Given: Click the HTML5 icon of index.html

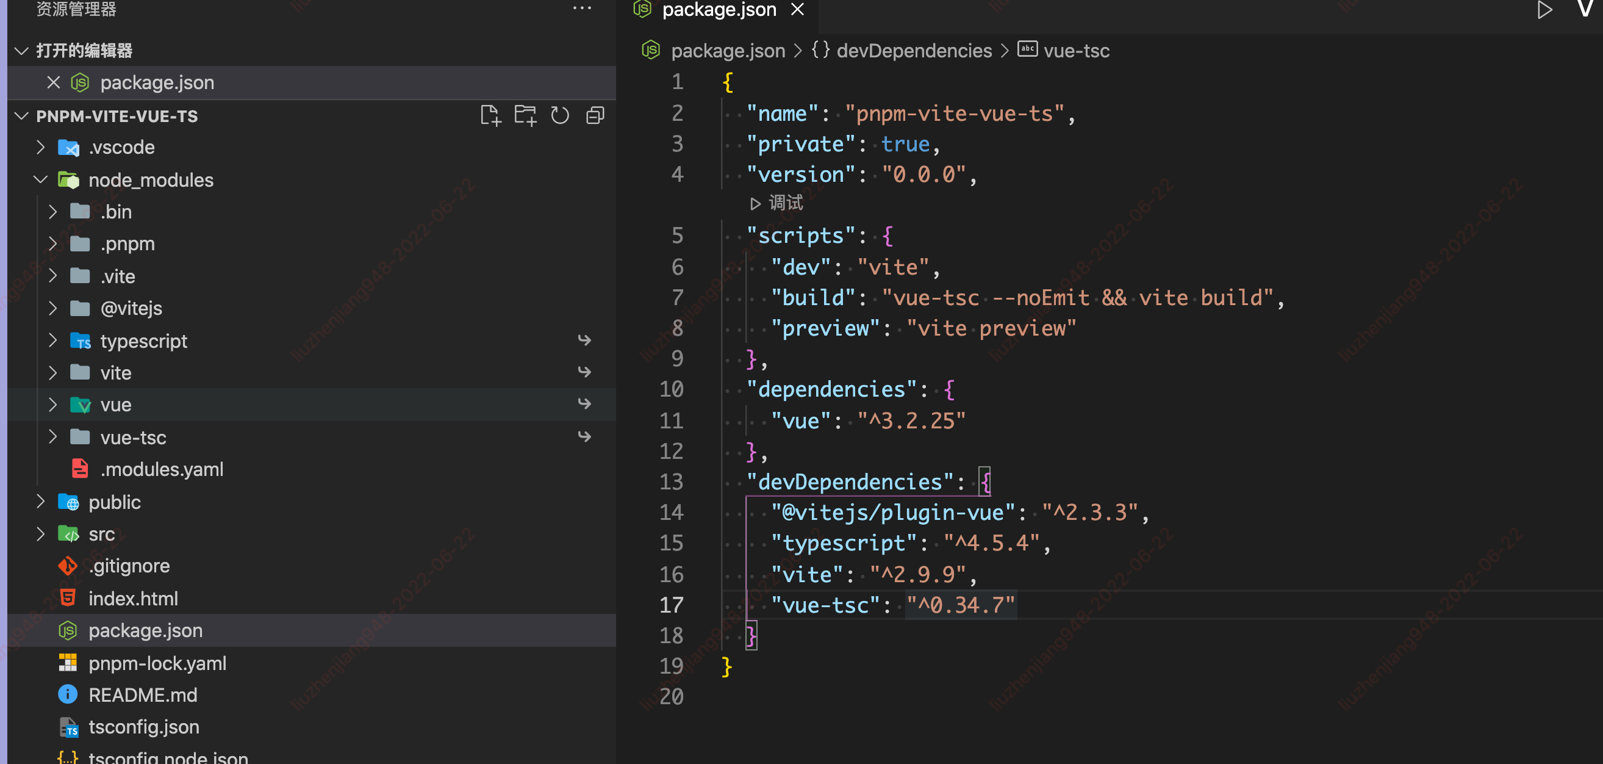Looking at the screenshot, I should tap(67, 599).
